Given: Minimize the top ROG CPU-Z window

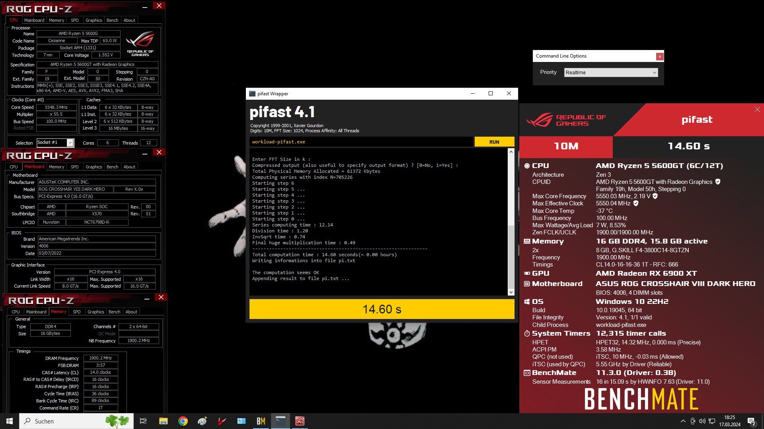Looking at the screenshot, I should pyautogui.click(x=145, y=7).
